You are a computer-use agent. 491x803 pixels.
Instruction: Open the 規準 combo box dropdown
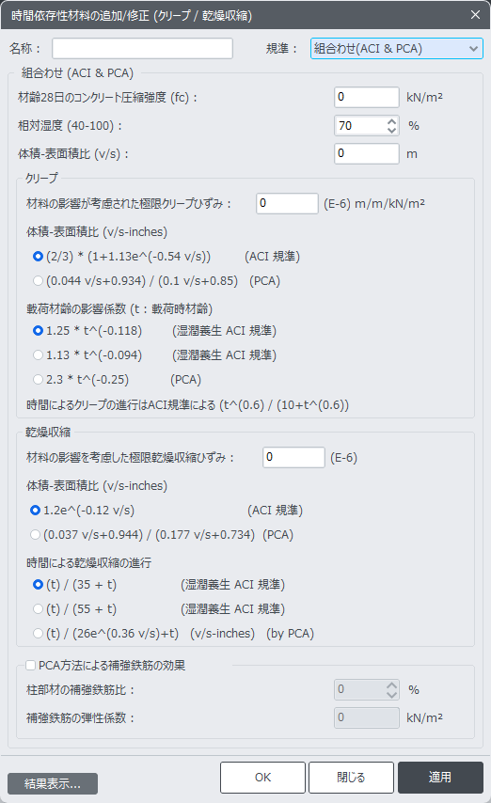coord(396,49)
